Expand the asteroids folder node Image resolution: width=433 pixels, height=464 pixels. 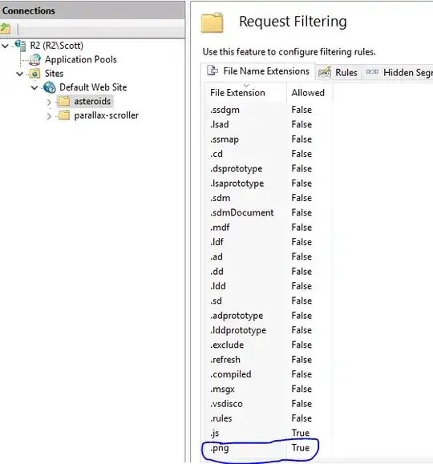click(49, 102)
